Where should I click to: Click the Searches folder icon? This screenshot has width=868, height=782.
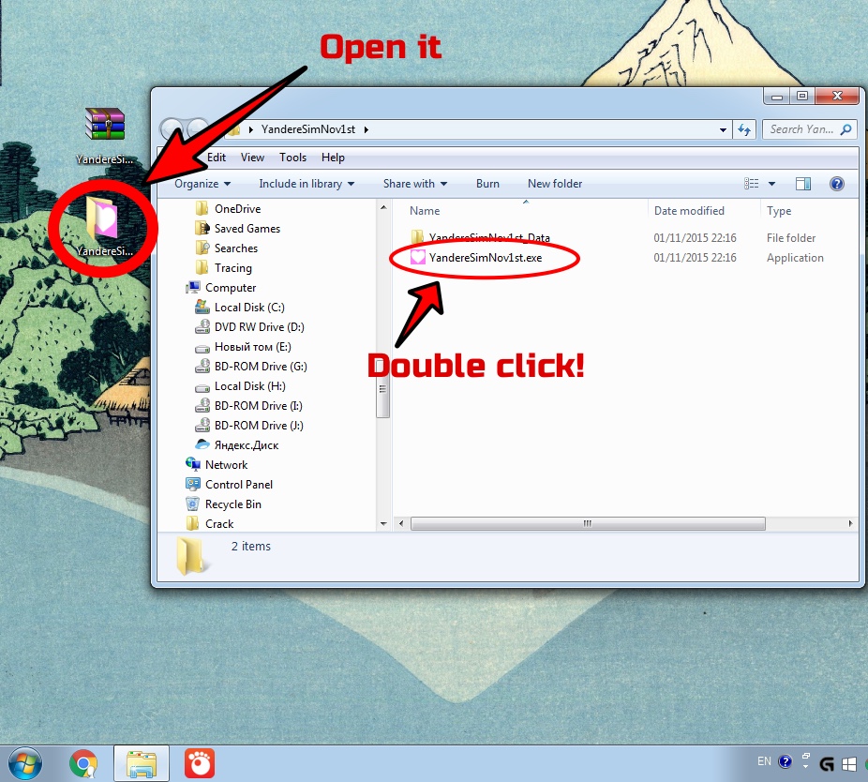coord(202,248)
